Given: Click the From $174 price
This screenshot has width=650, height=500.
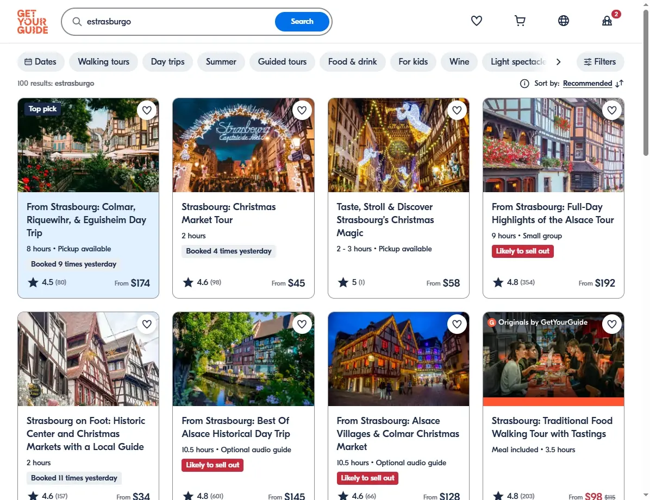Looking at the screenshot, I should [x=132, y=283].
